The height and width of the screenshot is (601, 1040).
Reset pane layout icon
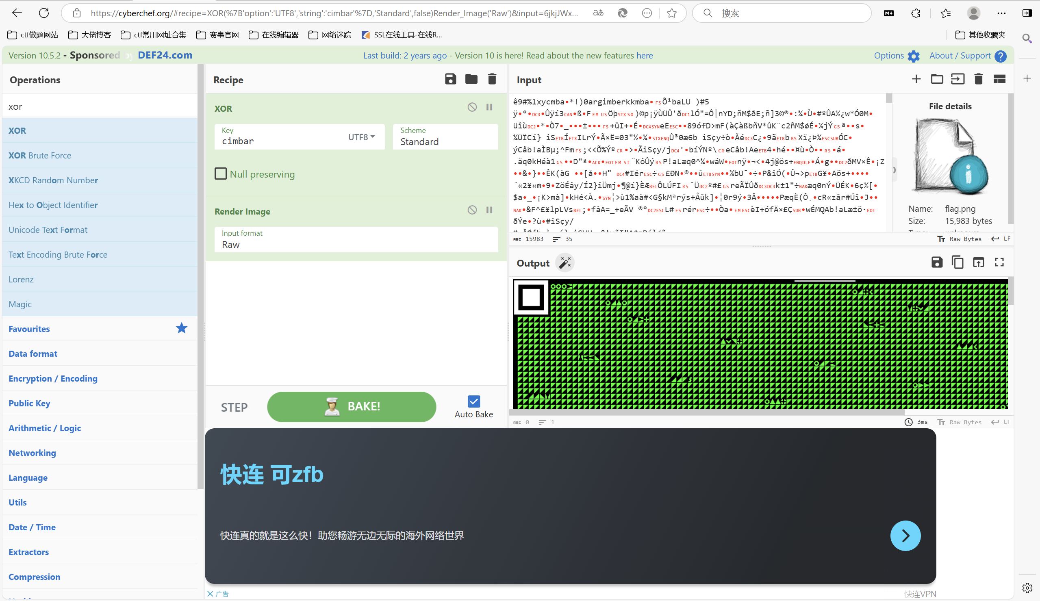coord(999,79)
